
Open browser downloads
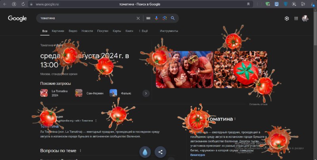click(313, 4)
